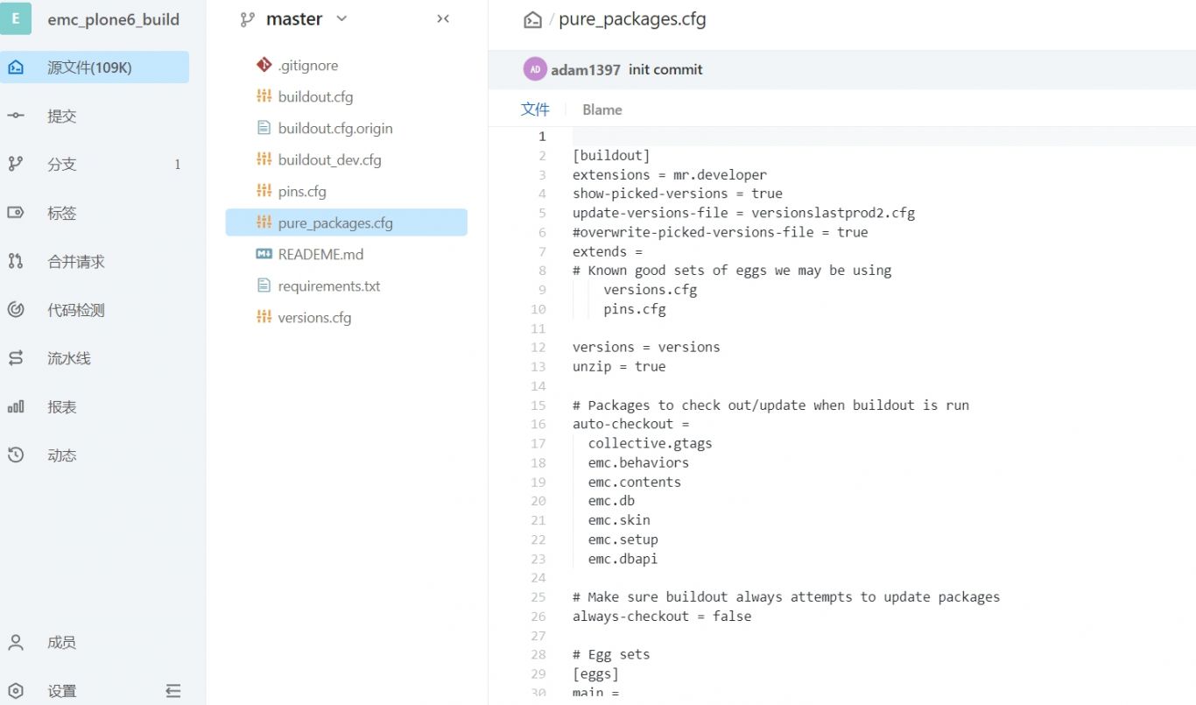The image size is (1196, 705).
Task: Click the line 'extensions = mr.developer'
Action: pyautogui.click(x=670, y=174)
